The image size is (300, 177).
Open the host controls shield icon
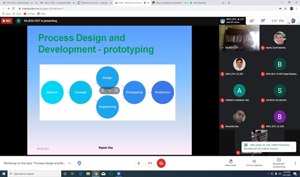79,163
